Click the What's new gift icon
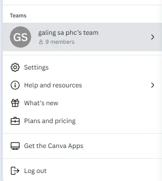The height and width of the screenshot is (181, 162). point(15,103)
